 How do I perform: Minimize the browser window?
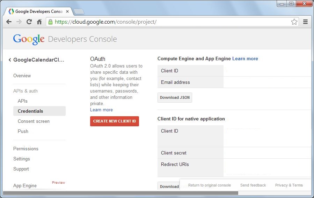pos(282,3)
